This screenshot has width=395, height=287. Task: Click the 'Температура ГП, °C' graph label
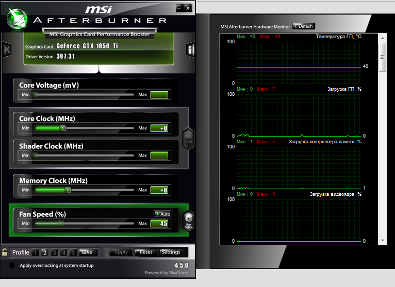tap(339, 37)
